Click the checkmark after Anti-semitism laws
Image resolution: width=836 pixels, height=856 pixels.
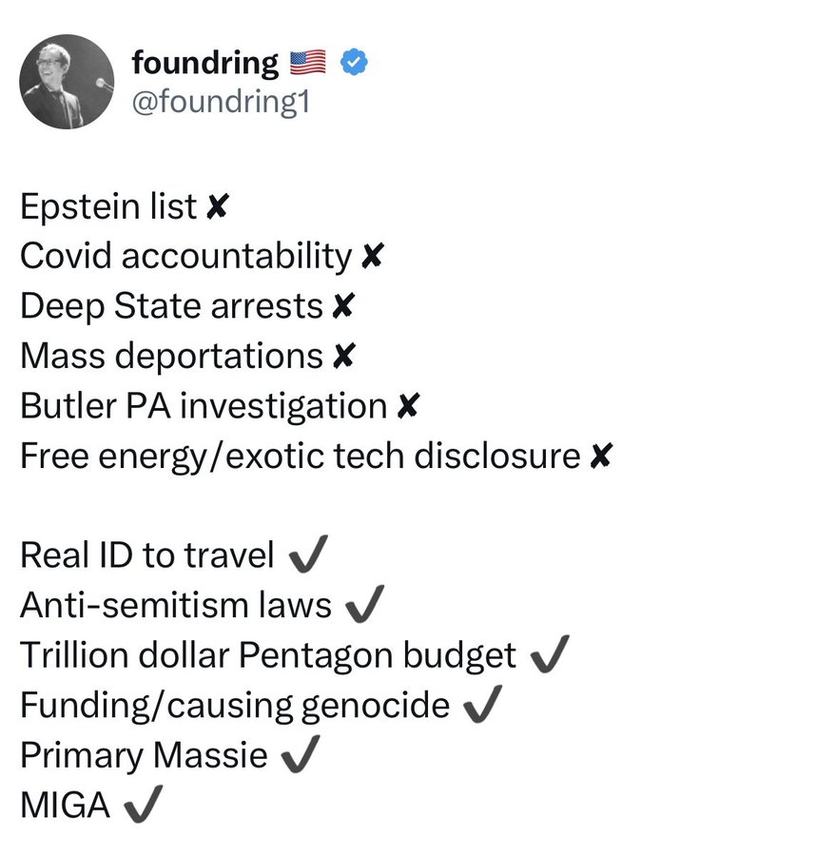(365, 604)
